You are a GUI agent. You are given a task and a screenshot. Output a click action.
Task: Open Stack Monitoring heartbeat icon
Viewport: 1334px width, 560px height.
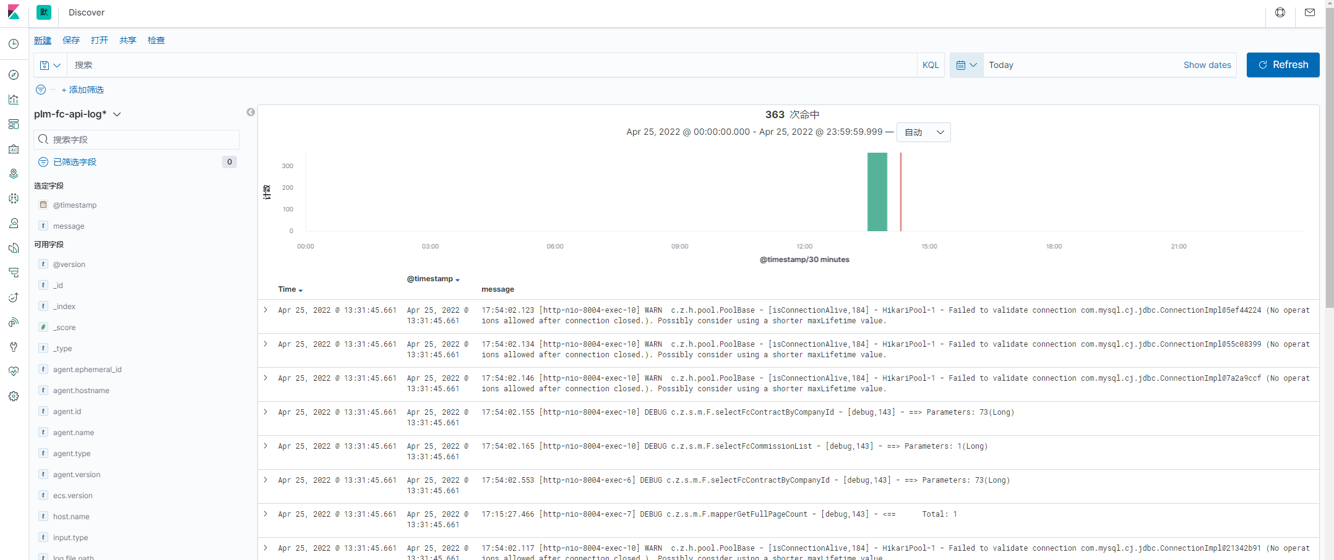click(x=14, y=371)
